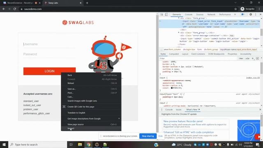Select div.login-box in the breadcrumb bar
The image size is (263, 148).
(x=189, y=49)
